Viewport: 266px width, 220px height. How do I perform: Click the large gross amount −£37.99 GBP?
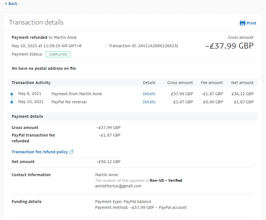[x=229, y=46]
